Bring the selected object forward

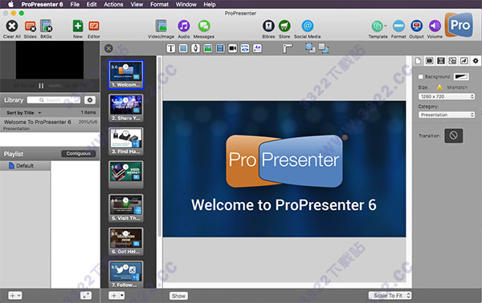[310, 48]
